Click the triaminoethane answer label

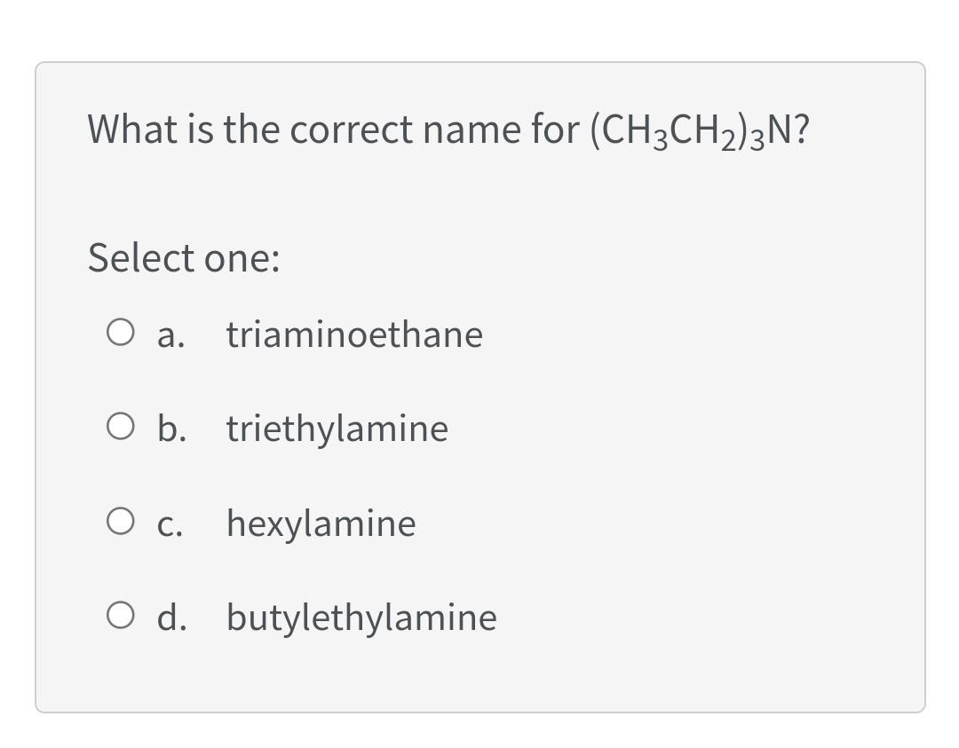pyautogui.click(x=354, y=335)
